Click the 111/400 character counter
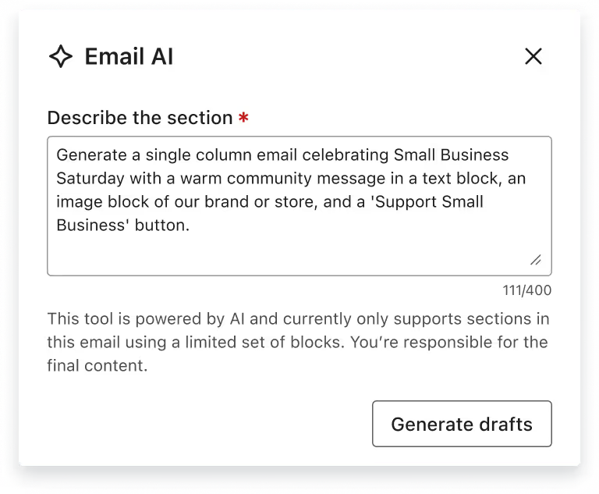Screen dimensions: 599x494 (526, 290)
